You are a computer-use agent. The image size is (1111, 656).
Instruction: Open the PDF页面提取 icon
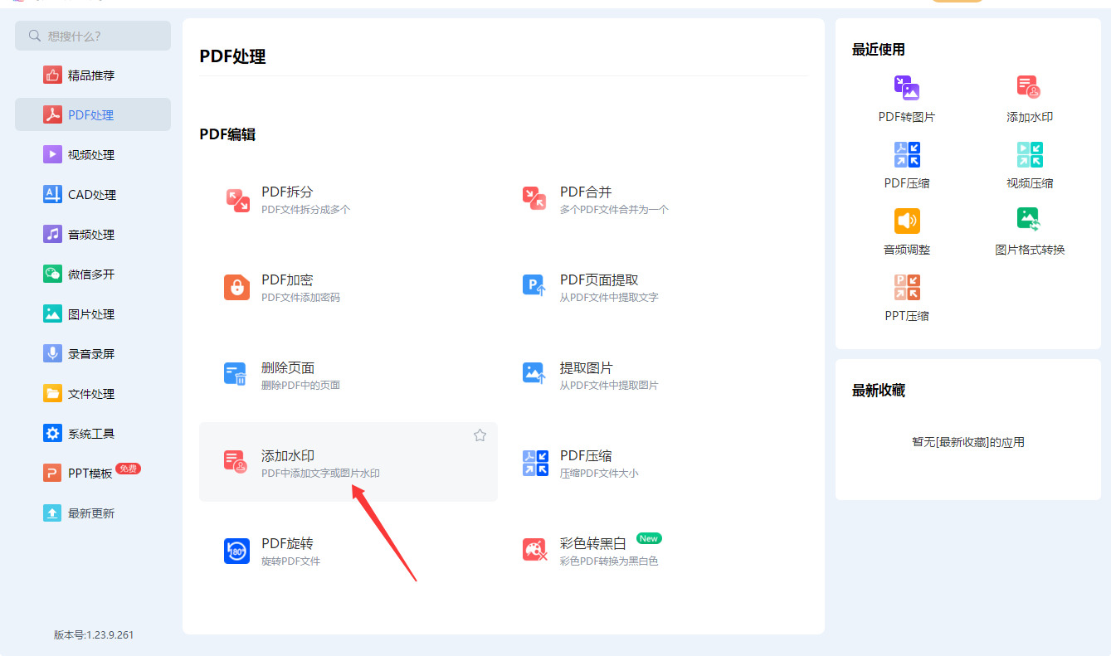point(534,286)
